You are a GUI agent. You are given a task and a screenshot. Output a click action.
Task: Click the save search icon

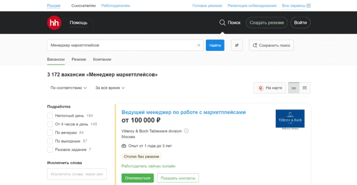tap(255, 45)
